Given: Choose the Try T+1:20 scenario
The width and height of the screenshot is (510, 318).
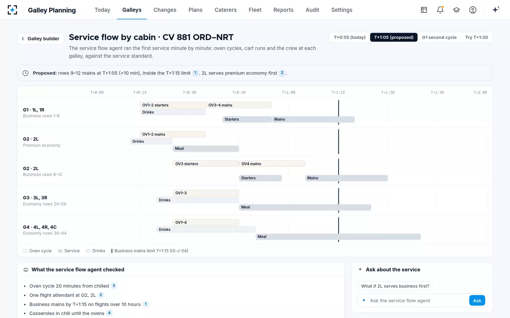Looking at the screenshot, I should coord(476,37).
